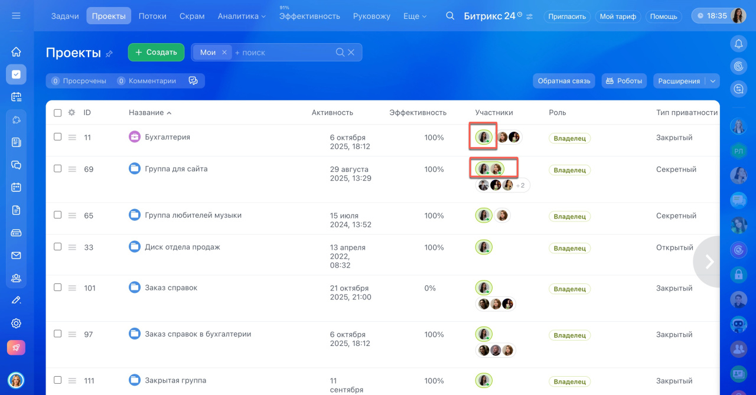Open the Группа для сайта project
756x395 pixels.
point(176,169)
